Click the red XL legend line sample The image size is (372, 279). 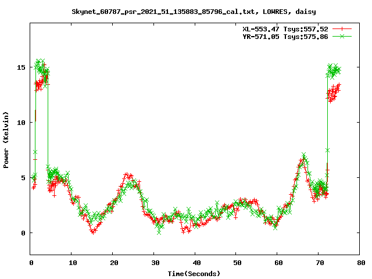click(x=342, y=29)
